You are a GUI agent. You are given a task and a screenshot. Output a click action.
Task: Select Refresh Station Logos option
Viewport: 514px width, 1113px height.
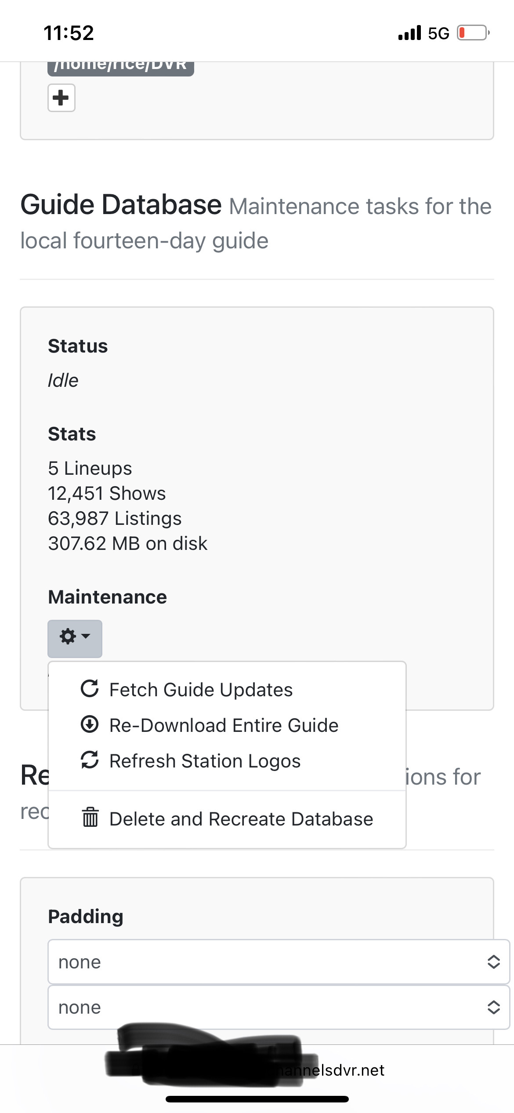click(x=205, y=761)
